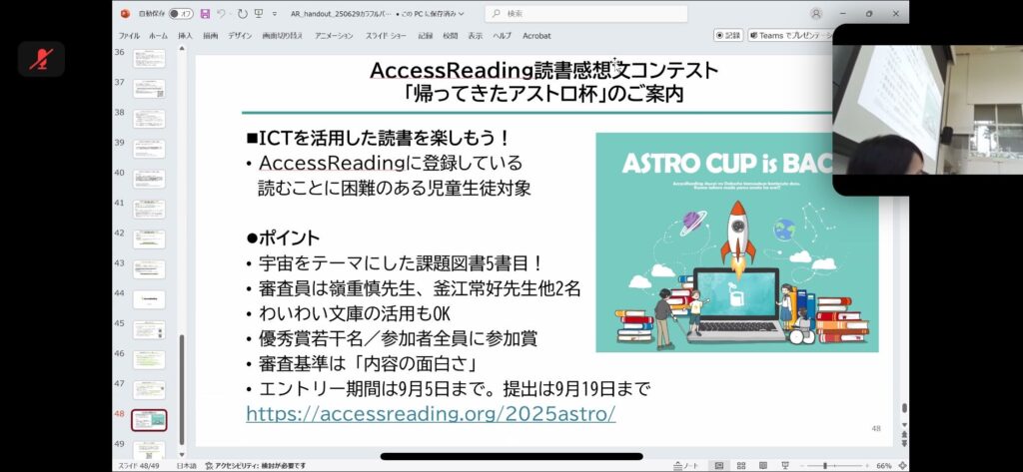Image resolution: width=1023 pixels, height=472 pixels.
Task: Click the slide panel scrollbar thumb
Action: [182, 389]
